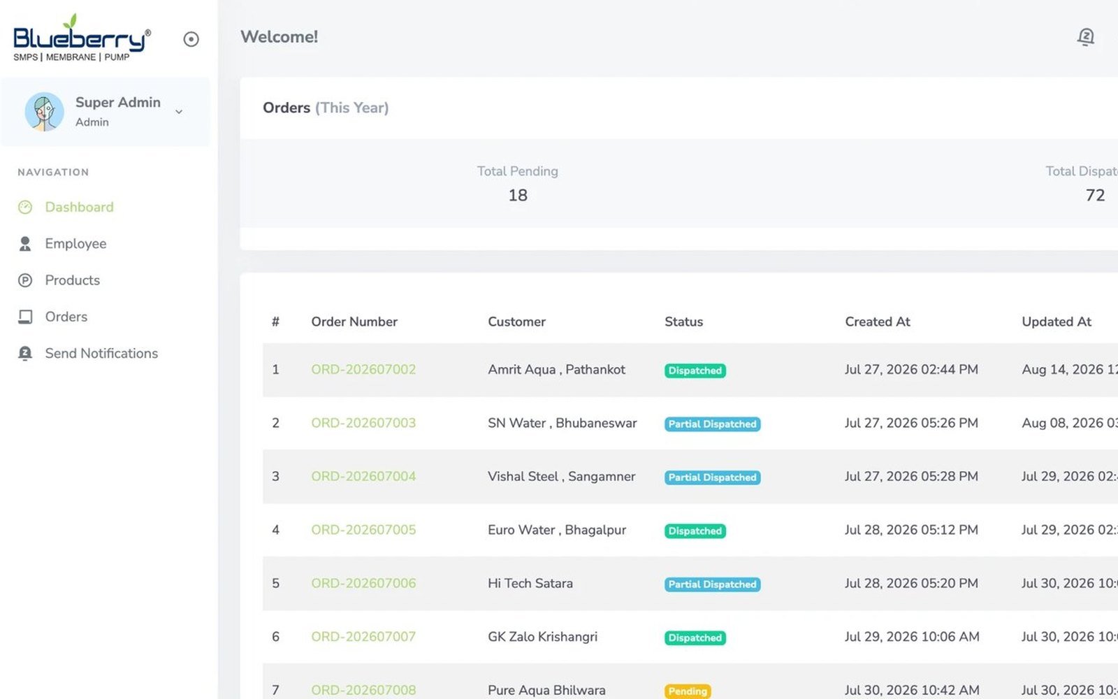The image size is (1118, 699).
Task: Click Partial Dispatched badge for Vishal Steel
Action: [x=712, y=477]
